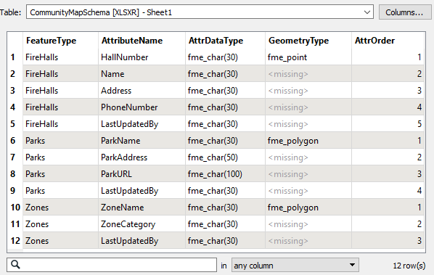Viewport: 434px width, 275px height.
Task: Select row number 6 header
Action: [15, 141]
